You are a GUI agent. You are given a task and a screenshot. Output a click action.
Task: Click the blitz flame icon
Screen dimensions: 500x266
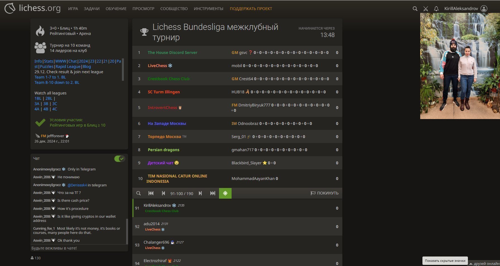tap(40, 31)
